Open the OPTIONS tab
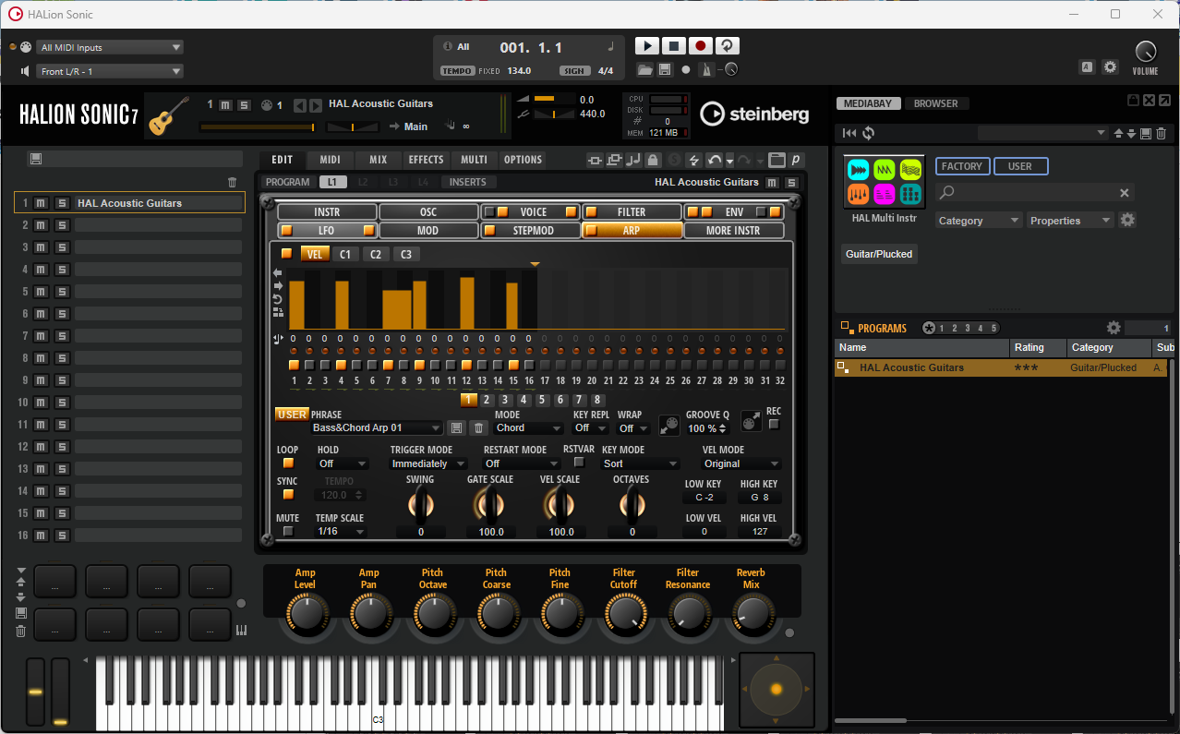This screenshot has height=734, width=1180. (x=523, y=160)
